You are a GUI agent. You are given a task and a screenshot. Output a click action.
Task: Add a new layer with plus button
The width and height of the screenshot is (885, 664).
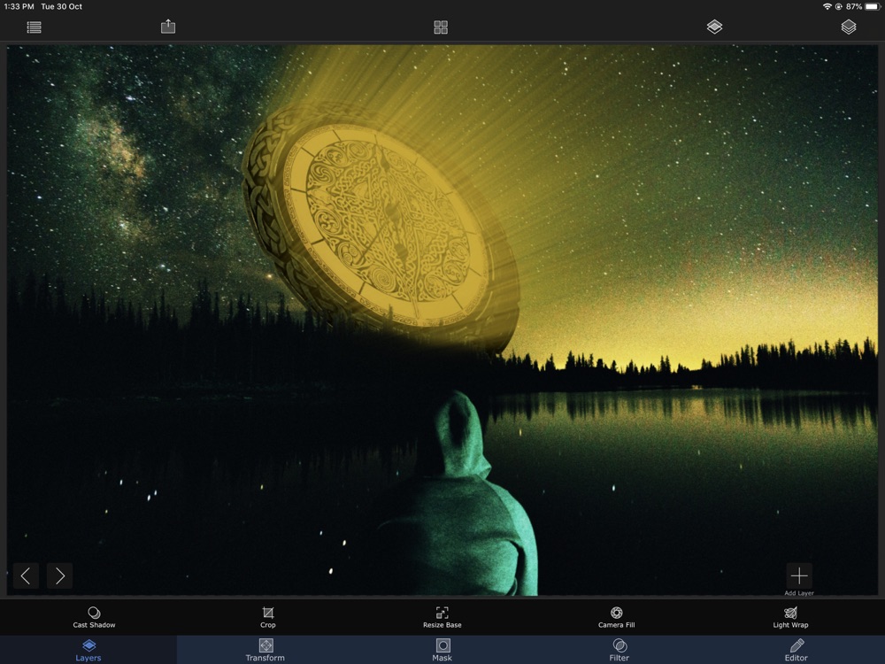click(799, 575)
